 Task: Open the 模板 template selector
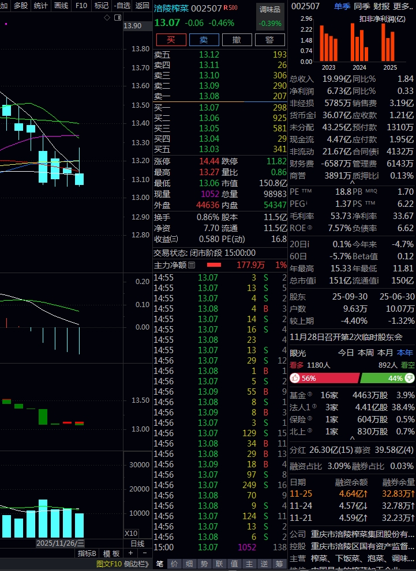(111, 554)
